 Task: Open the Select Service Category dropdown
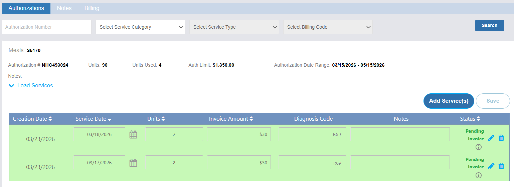(x=140, y=27)
